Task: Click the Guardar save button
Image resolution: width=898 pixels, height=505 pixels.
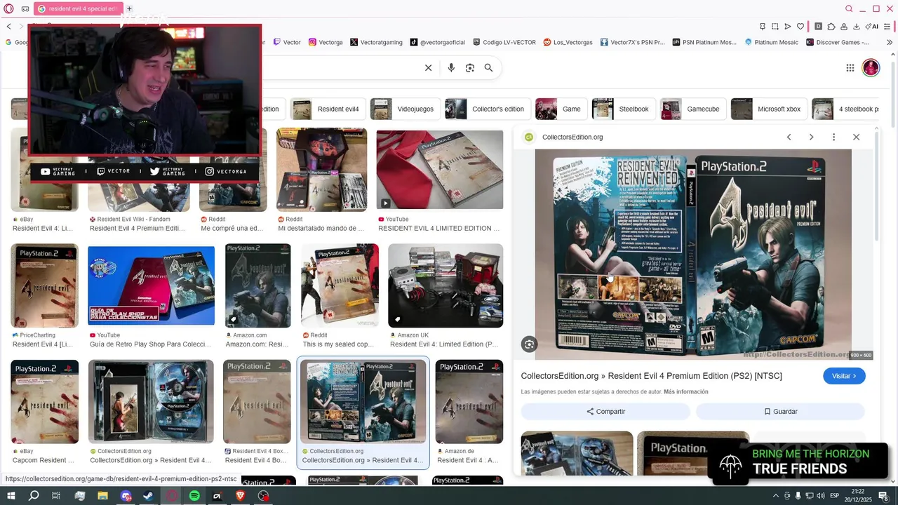Action: coord(780,412)
